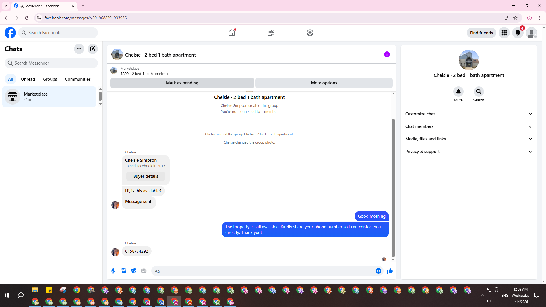
Task: Click the conversation vertical scrollbar
Action: coord(393,188)
